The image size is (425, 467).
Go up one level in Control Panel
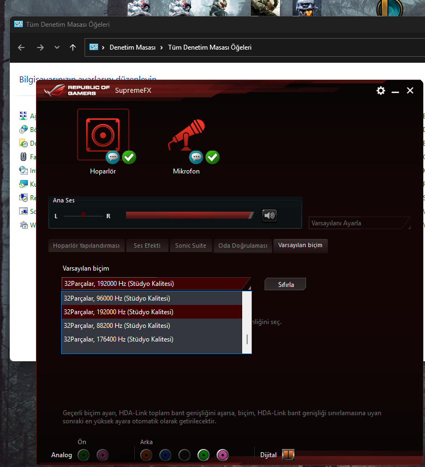73,47
